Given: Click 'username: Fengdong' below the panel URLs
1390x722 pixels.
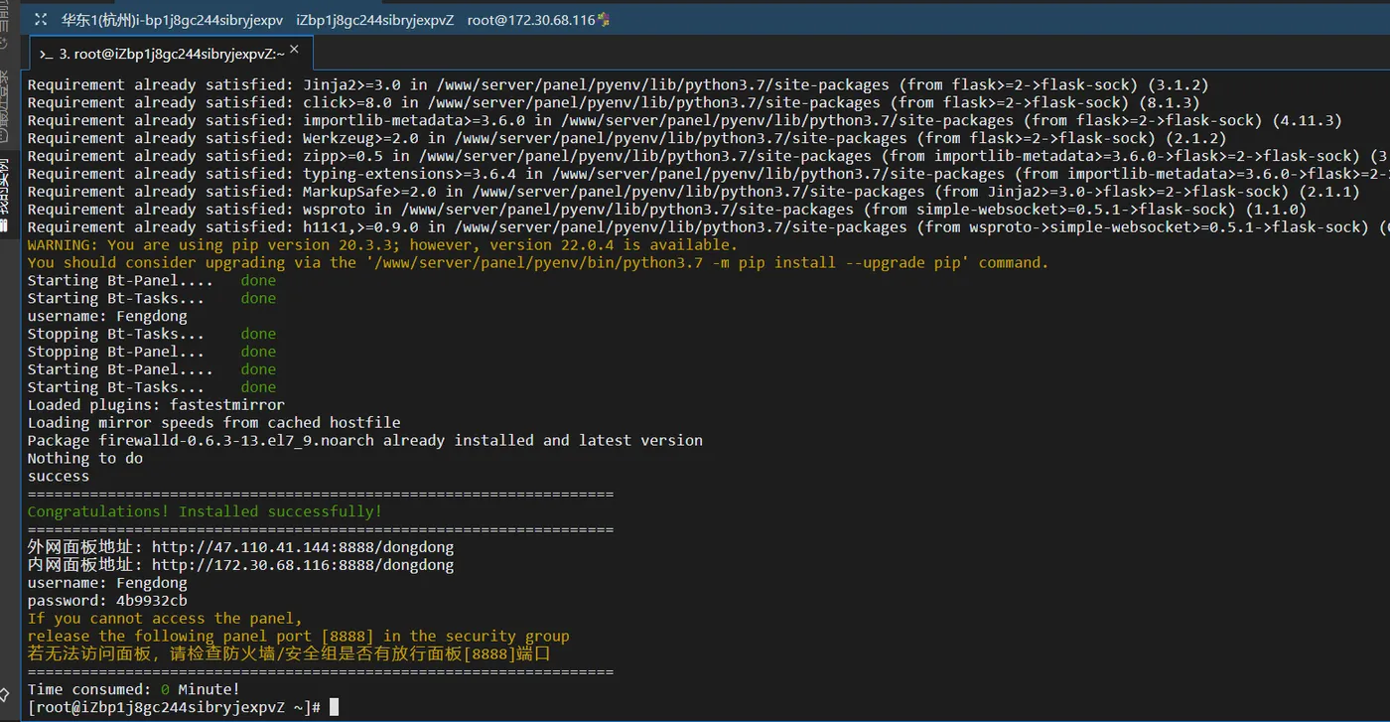Looking at the screenshot, I should (107, 583).
